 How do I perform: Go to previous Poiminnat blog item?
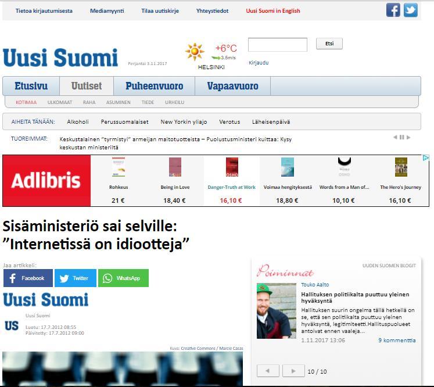pyautogui.click(x=268, y=371)
